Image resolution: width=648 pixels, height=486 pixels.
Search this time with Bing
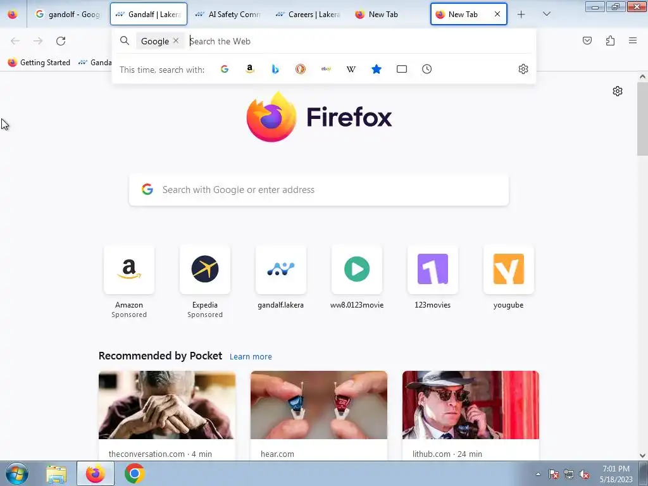[275, 69]
